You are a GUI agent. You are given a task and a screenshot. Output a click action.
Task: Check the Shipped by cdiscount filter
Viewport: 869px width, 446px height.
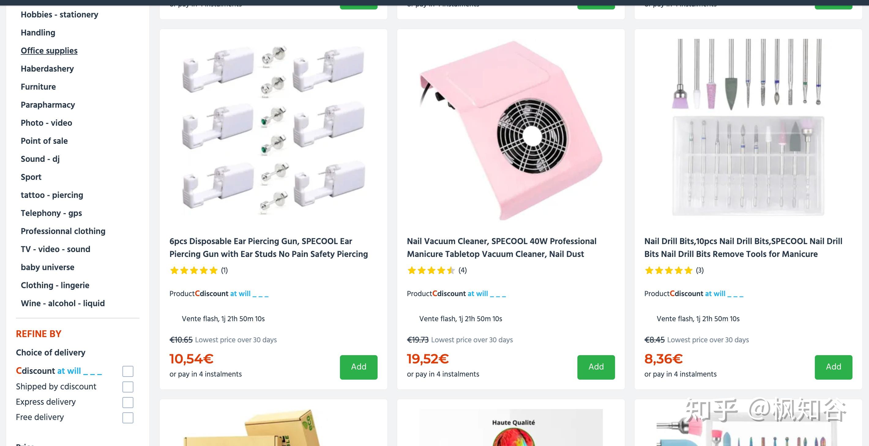tap(128, 387)
